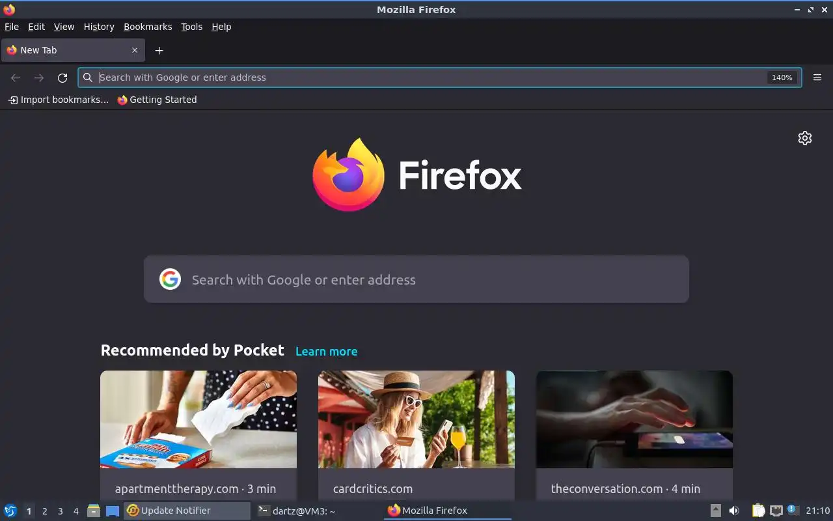Switch to workspace 1
This screenshot has width=833, height=521.
29,511
